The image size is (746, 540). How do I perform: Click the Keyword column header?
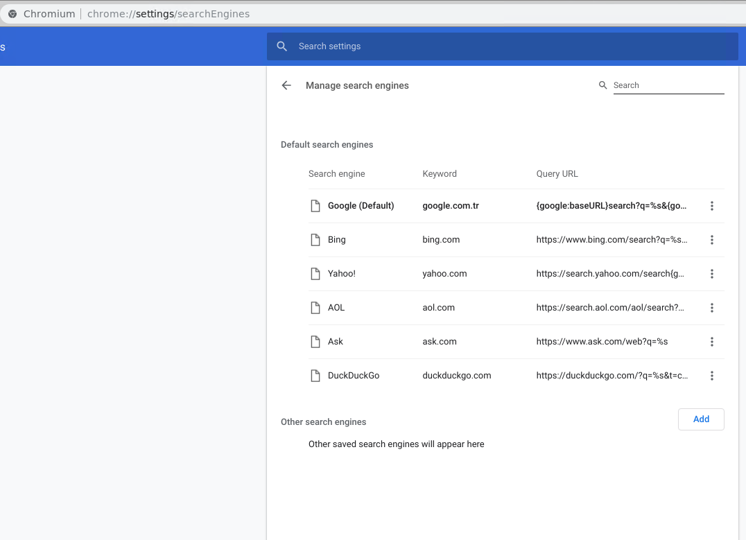tap(439, 174)
